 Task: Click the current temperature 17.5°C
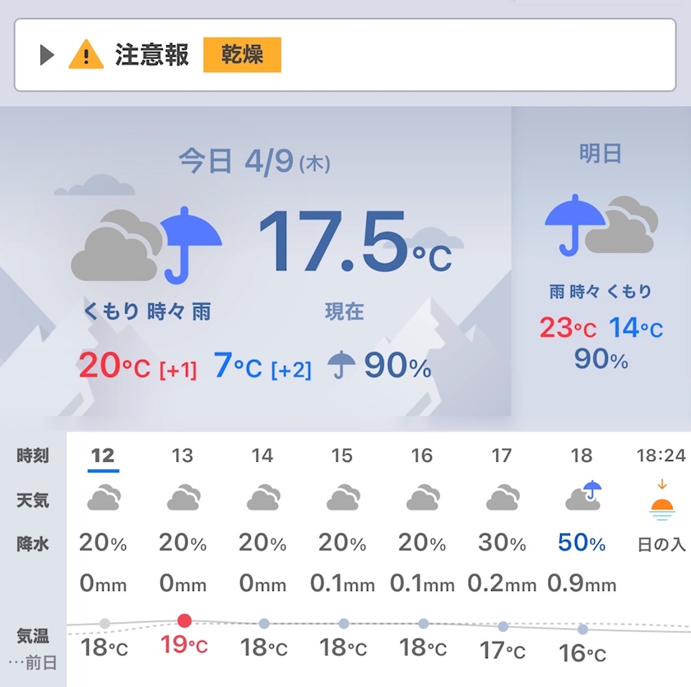(355, 242)
